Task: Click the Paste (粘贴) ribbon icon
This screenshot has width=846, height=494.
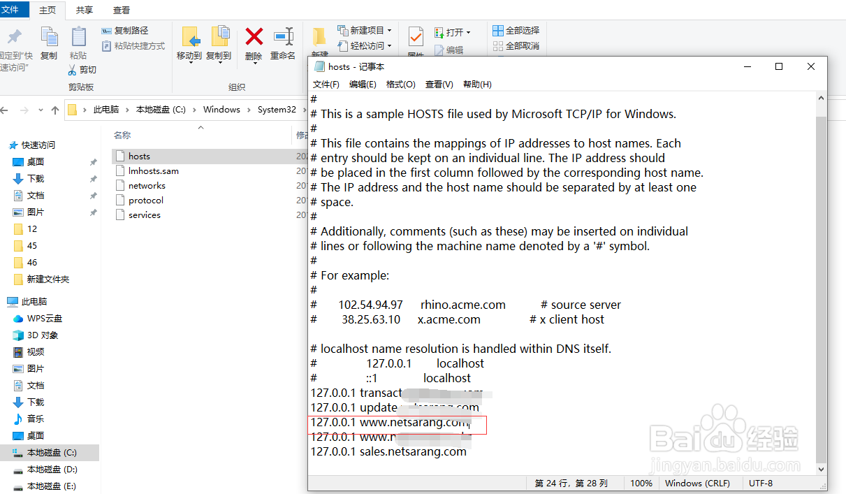Action: (78, 37)
